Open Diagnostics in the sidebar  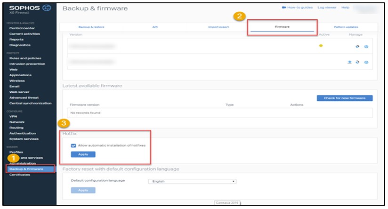click(20, 45)
